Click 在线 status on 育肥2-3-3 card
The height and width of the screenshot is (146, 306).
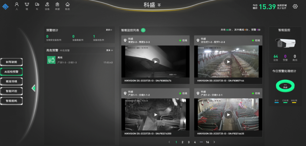pyautogui.click(x=183, y=41)
